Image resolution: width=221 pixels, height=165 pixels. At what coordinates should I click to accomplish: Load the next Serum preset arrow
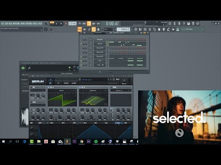click(111, 80)
